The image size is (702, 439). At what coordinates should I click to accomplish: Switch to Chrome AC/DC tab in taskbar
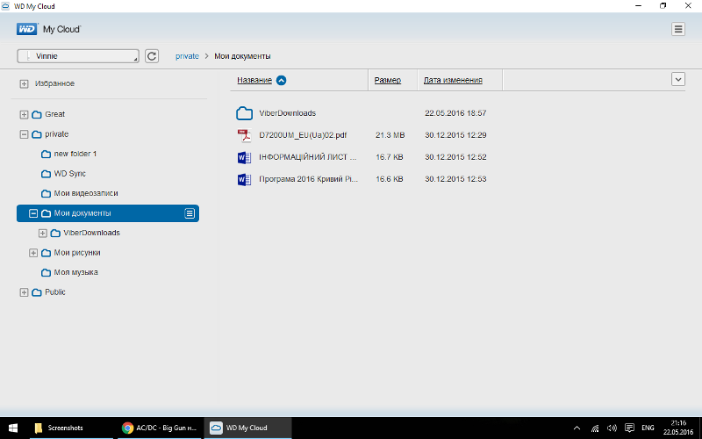pos(160,428)
